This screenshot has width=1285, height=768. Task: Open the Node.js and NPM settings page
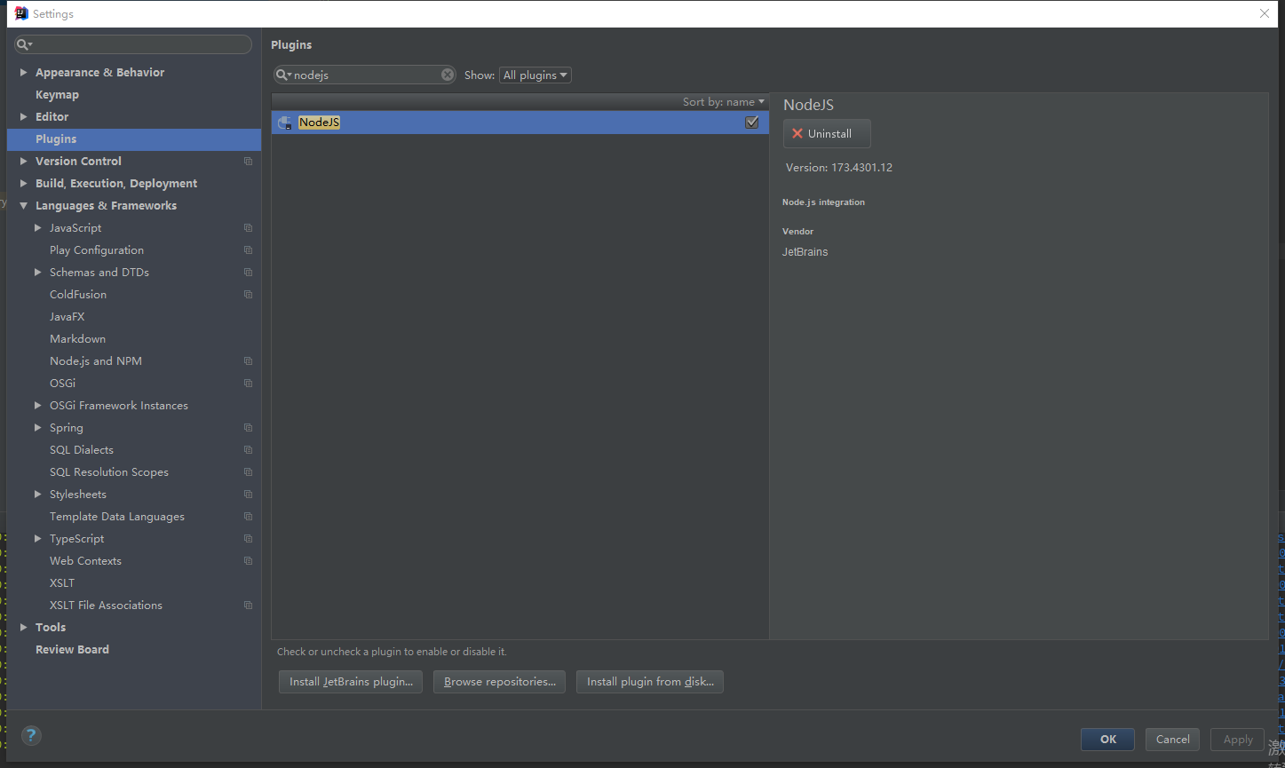(96, 360)
